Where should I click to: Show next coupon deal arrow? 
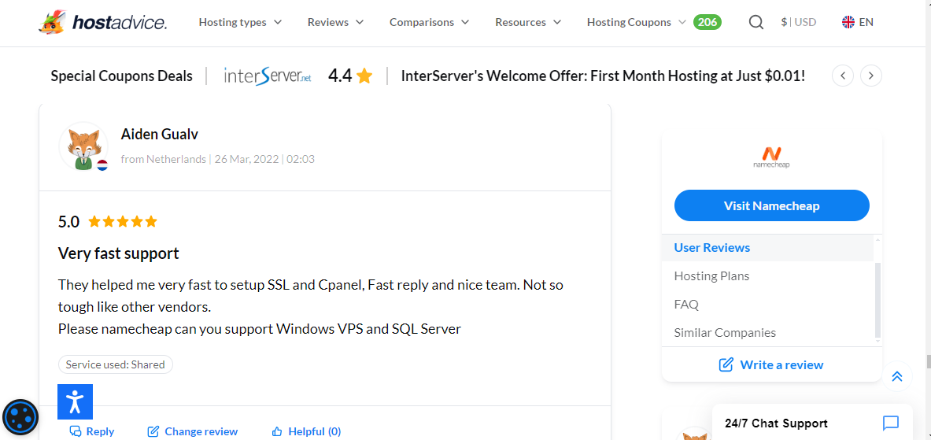[871, 76]
